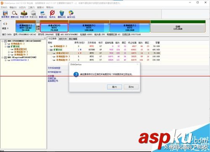The height and width of the screenshot is (152, 210).
Task: Click drive icon of 本地磁盘(D:) in table
Action: [x=54, y=57]
